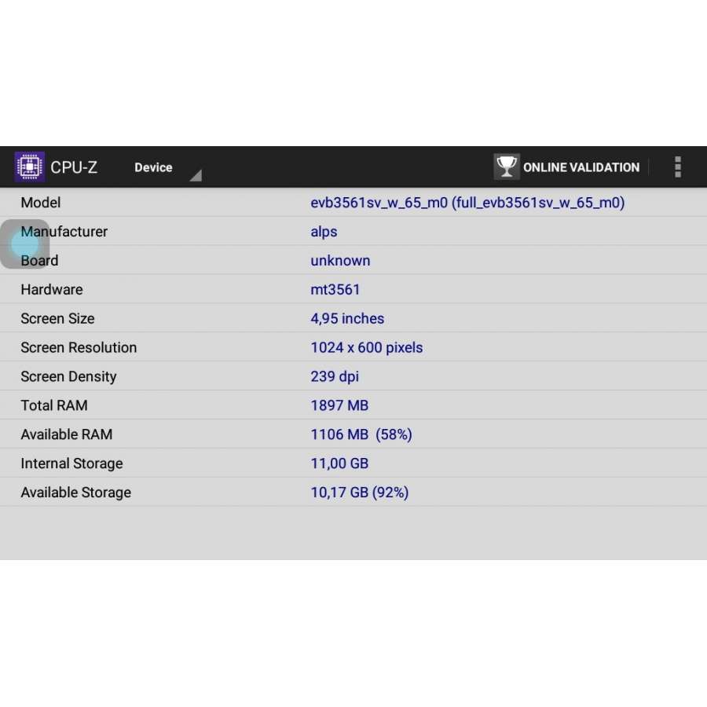Image resolution: width=707 pixels, height=707 pixels.
Task: Tap the CPU-Z chip app icon
Action: (x=29, y=167)
